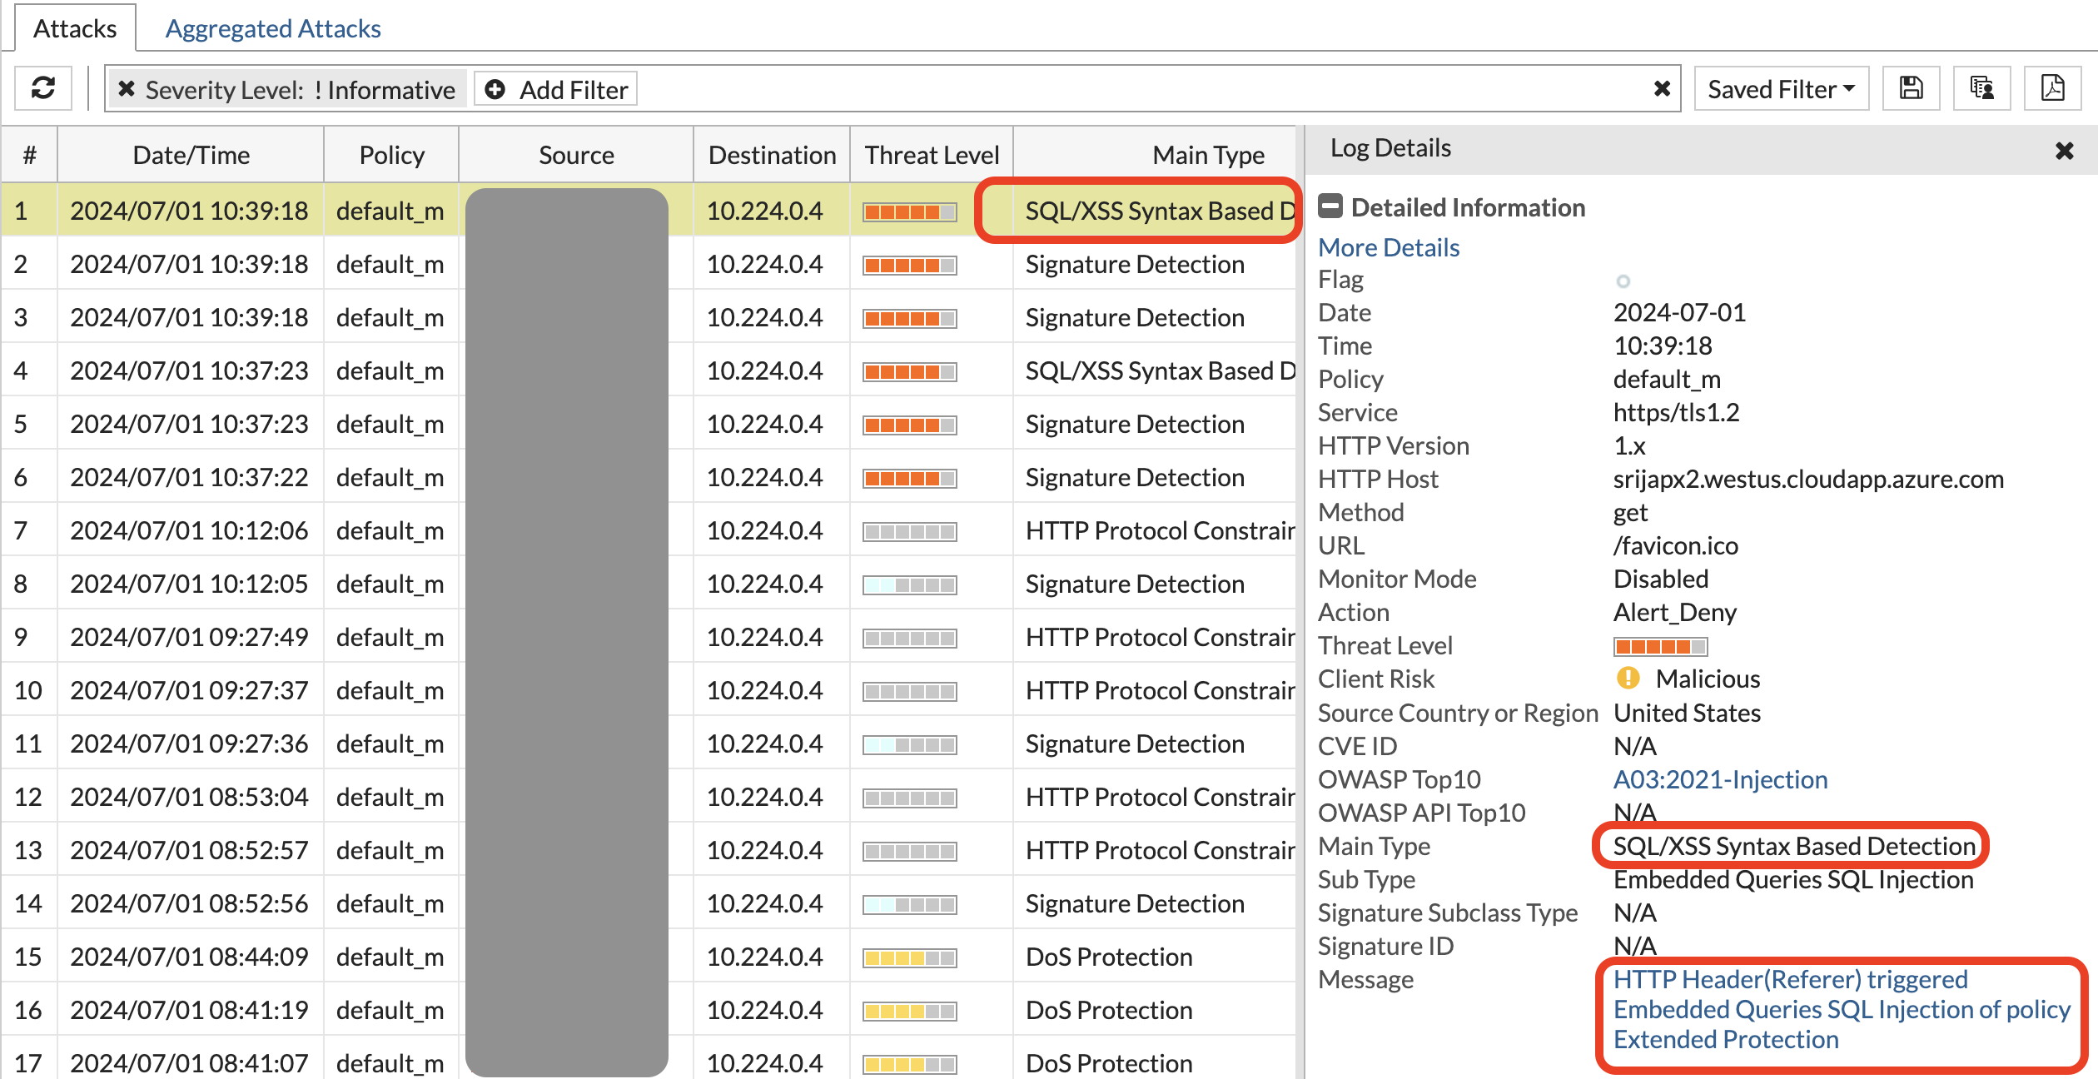This screenshot has width=2098, height=1079.
Task: Sort by the Date/Time column header
Action: click(191, 155)
